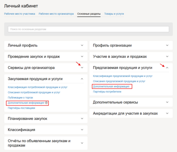Viewport: 177px width, 152px height.
Task: Open help icon next to Дополнительная информация
Action: (x=46, y=103)
